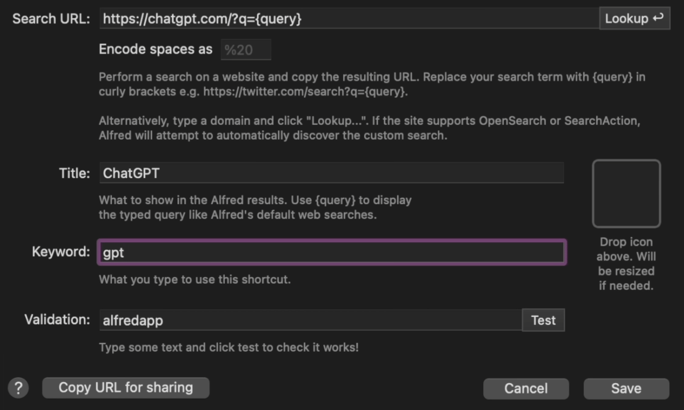Focus the Search URL text field
The height and width of the screenshot is (410, 684).
(x=349, y=19)
